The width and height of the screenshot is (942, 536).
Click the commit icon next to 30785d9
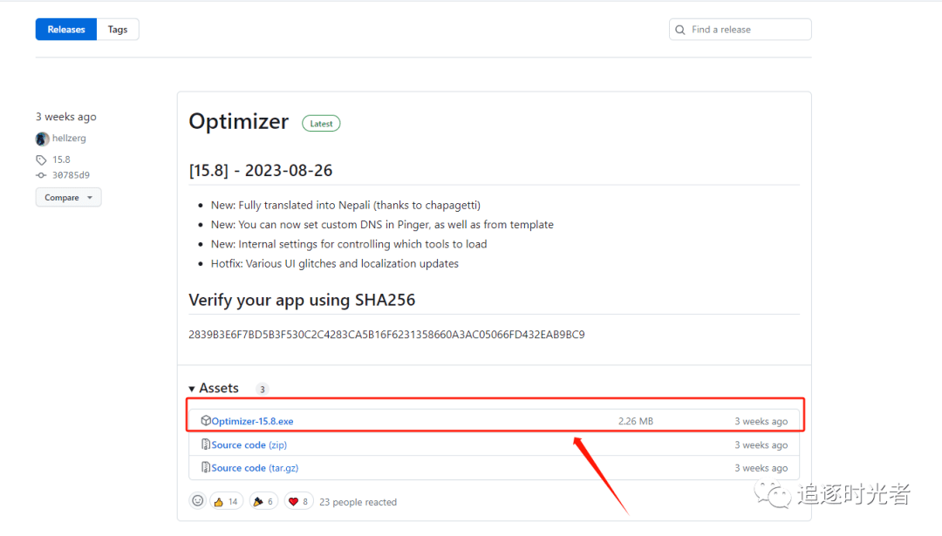coord(41,175)
